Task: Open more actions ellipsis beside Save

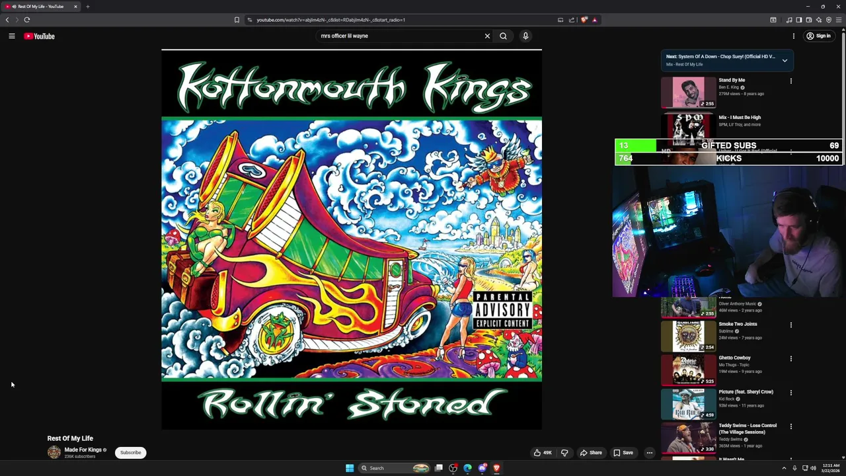Action: pos(650,453)
